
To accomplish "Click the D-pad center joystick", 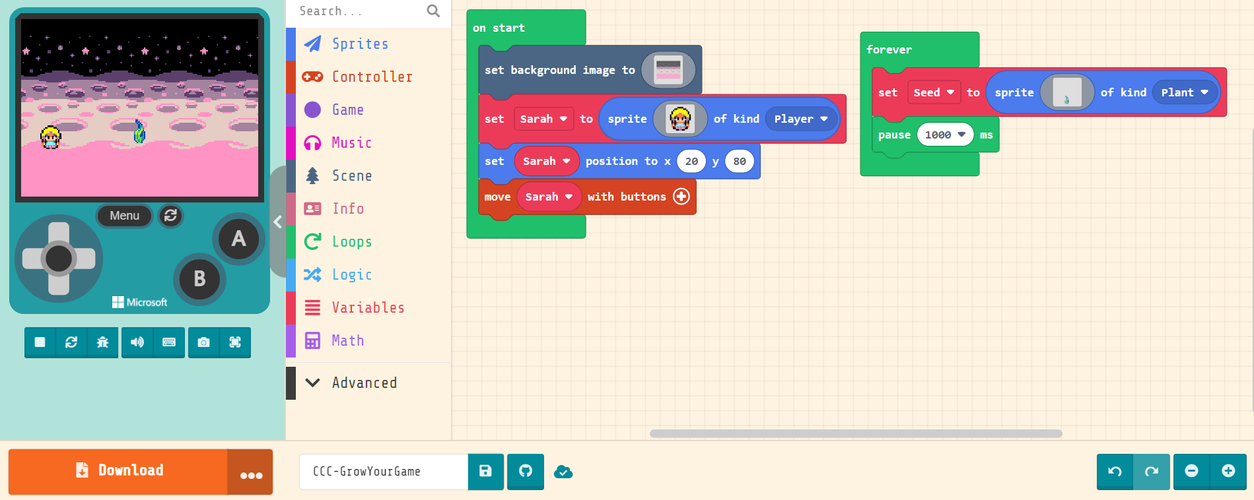I will point(59,259).
